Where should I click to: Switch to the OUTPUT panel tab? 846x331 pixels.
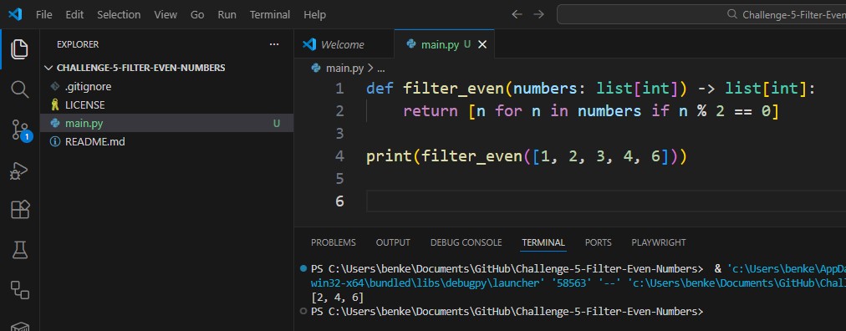pos(393,242)
